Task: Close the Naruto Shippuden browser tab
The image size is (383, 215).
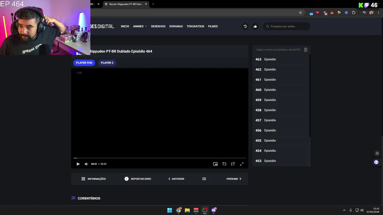Action: (x=146, y=4)
